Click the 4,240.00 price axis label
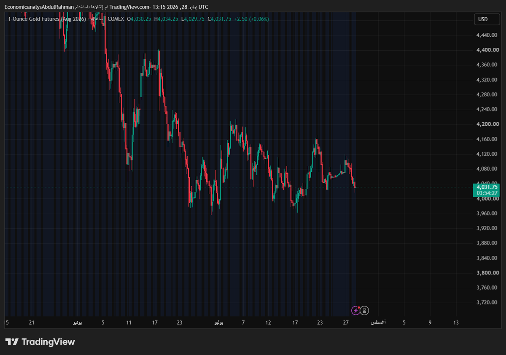The image size is (506, 355). tap(487, 109)
